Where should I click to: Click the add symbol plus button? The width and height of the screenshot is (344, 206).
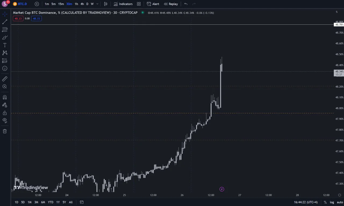coord(37,4)
